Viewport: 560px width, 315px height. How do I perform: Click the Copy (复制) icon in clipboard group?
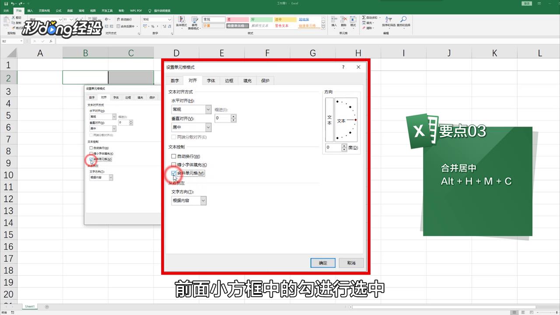click(x=13, y=23)
